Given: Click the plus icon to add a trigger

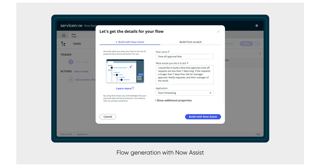Looking at the screenshot, I should 71,62.
